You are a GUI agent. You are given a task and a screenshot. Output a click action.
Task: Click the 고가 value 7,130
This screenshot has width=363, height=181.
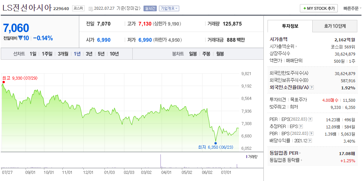(x=145, y=24)
